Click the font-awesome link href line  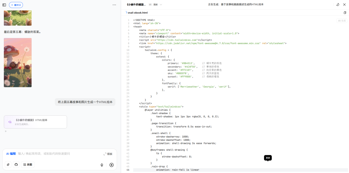[x=213, y=43]
